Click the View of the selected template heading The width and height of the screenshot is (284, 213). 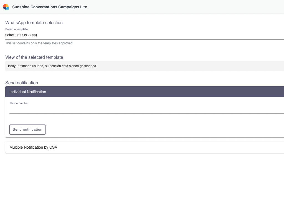pos(34,57)
